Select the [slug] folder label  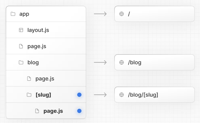(x=43, y=95)
